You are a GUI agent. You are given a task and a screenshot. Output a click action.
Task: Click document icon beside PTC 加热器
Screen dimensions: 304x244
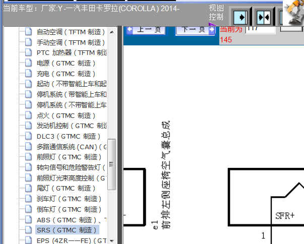click(29, 52)
